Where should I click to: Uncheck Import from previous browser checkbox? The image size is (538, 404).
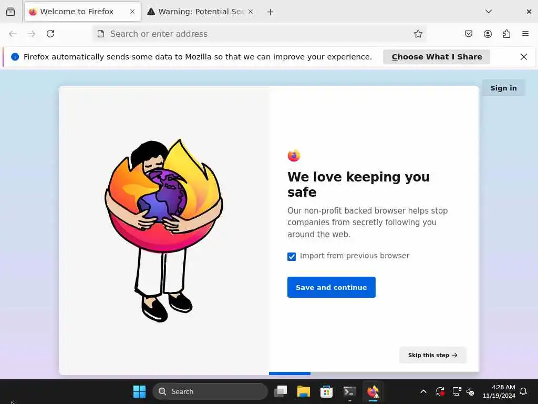[292, 257]
